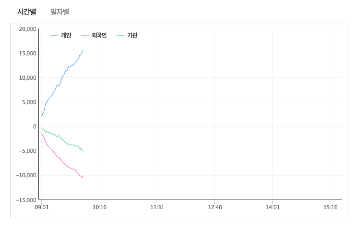354x231 pixels.
Task: Select the 11:31 time axis label
Action: tap(157, 207)
